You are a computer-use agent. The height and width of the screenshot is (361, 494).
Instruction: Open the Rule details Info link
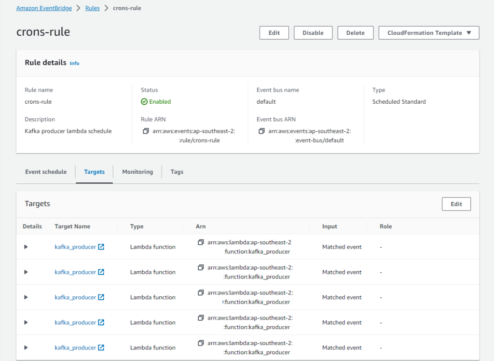pos(74,63)
